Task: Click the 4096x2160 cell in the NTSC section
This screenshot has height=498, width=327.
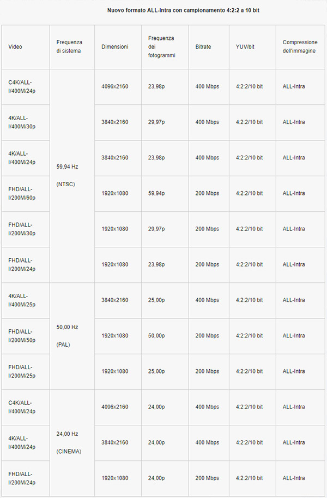Action: coord(114,86)
